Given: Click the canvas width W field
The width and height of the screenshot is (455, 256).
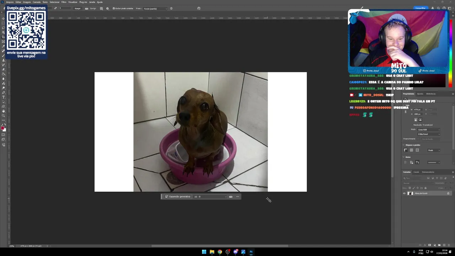Looking at the screenshot, I should (417, 110).
